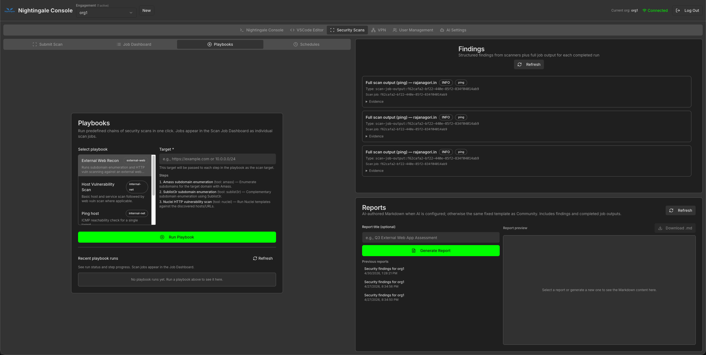The width and height of the screenshot is (706, 355).
Task: Go to the User Management tab
Action: click(x=413, y=30)
